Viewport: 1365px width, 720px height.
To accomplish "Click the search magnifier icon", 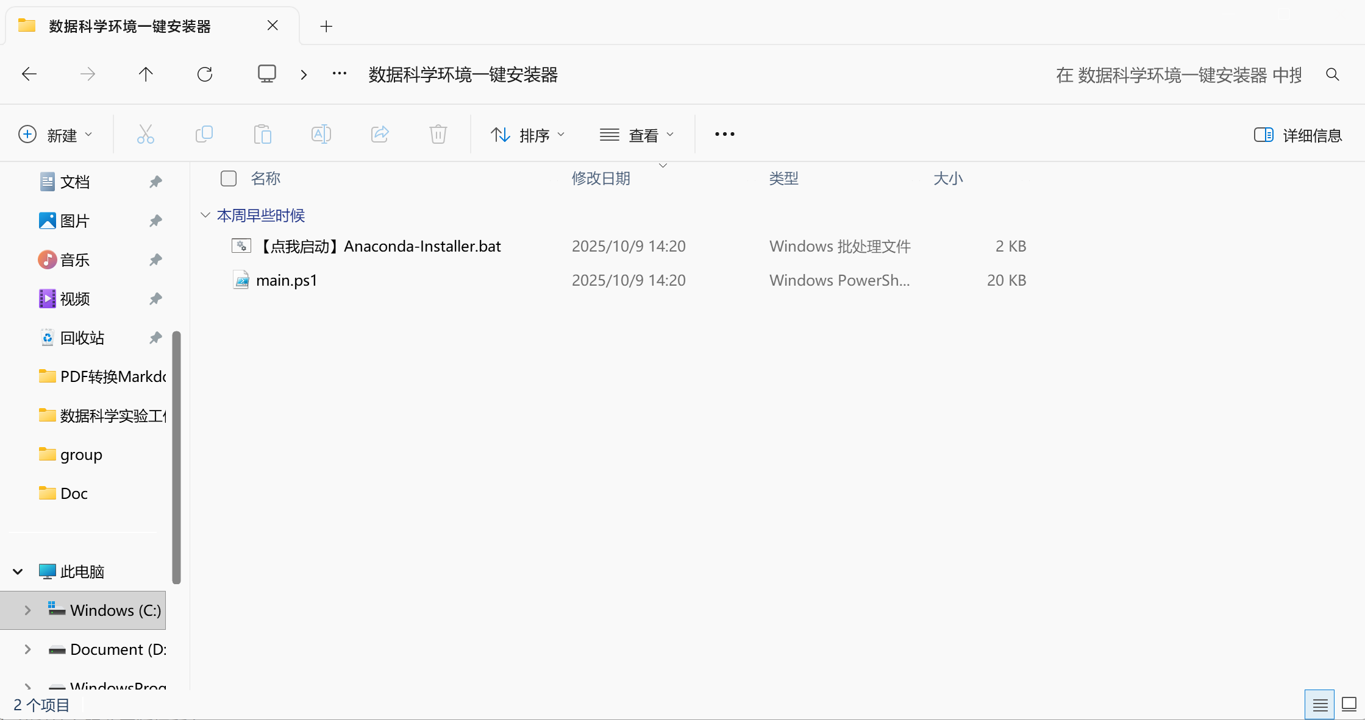I will pyautogui.click(x=1333, y=74).
